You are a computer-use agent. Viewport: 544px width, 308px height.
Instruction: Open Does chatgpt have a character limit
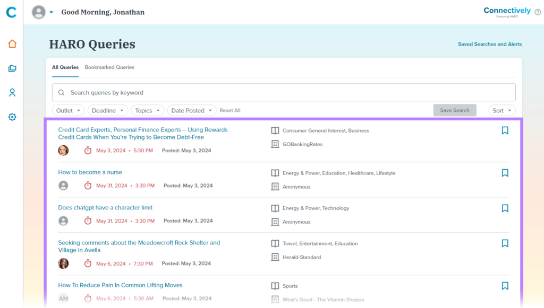(106, 208)
